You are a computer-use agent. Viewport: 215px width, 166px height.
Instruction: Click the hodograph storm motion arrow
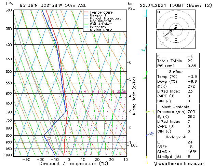click(x=170, y=32)
